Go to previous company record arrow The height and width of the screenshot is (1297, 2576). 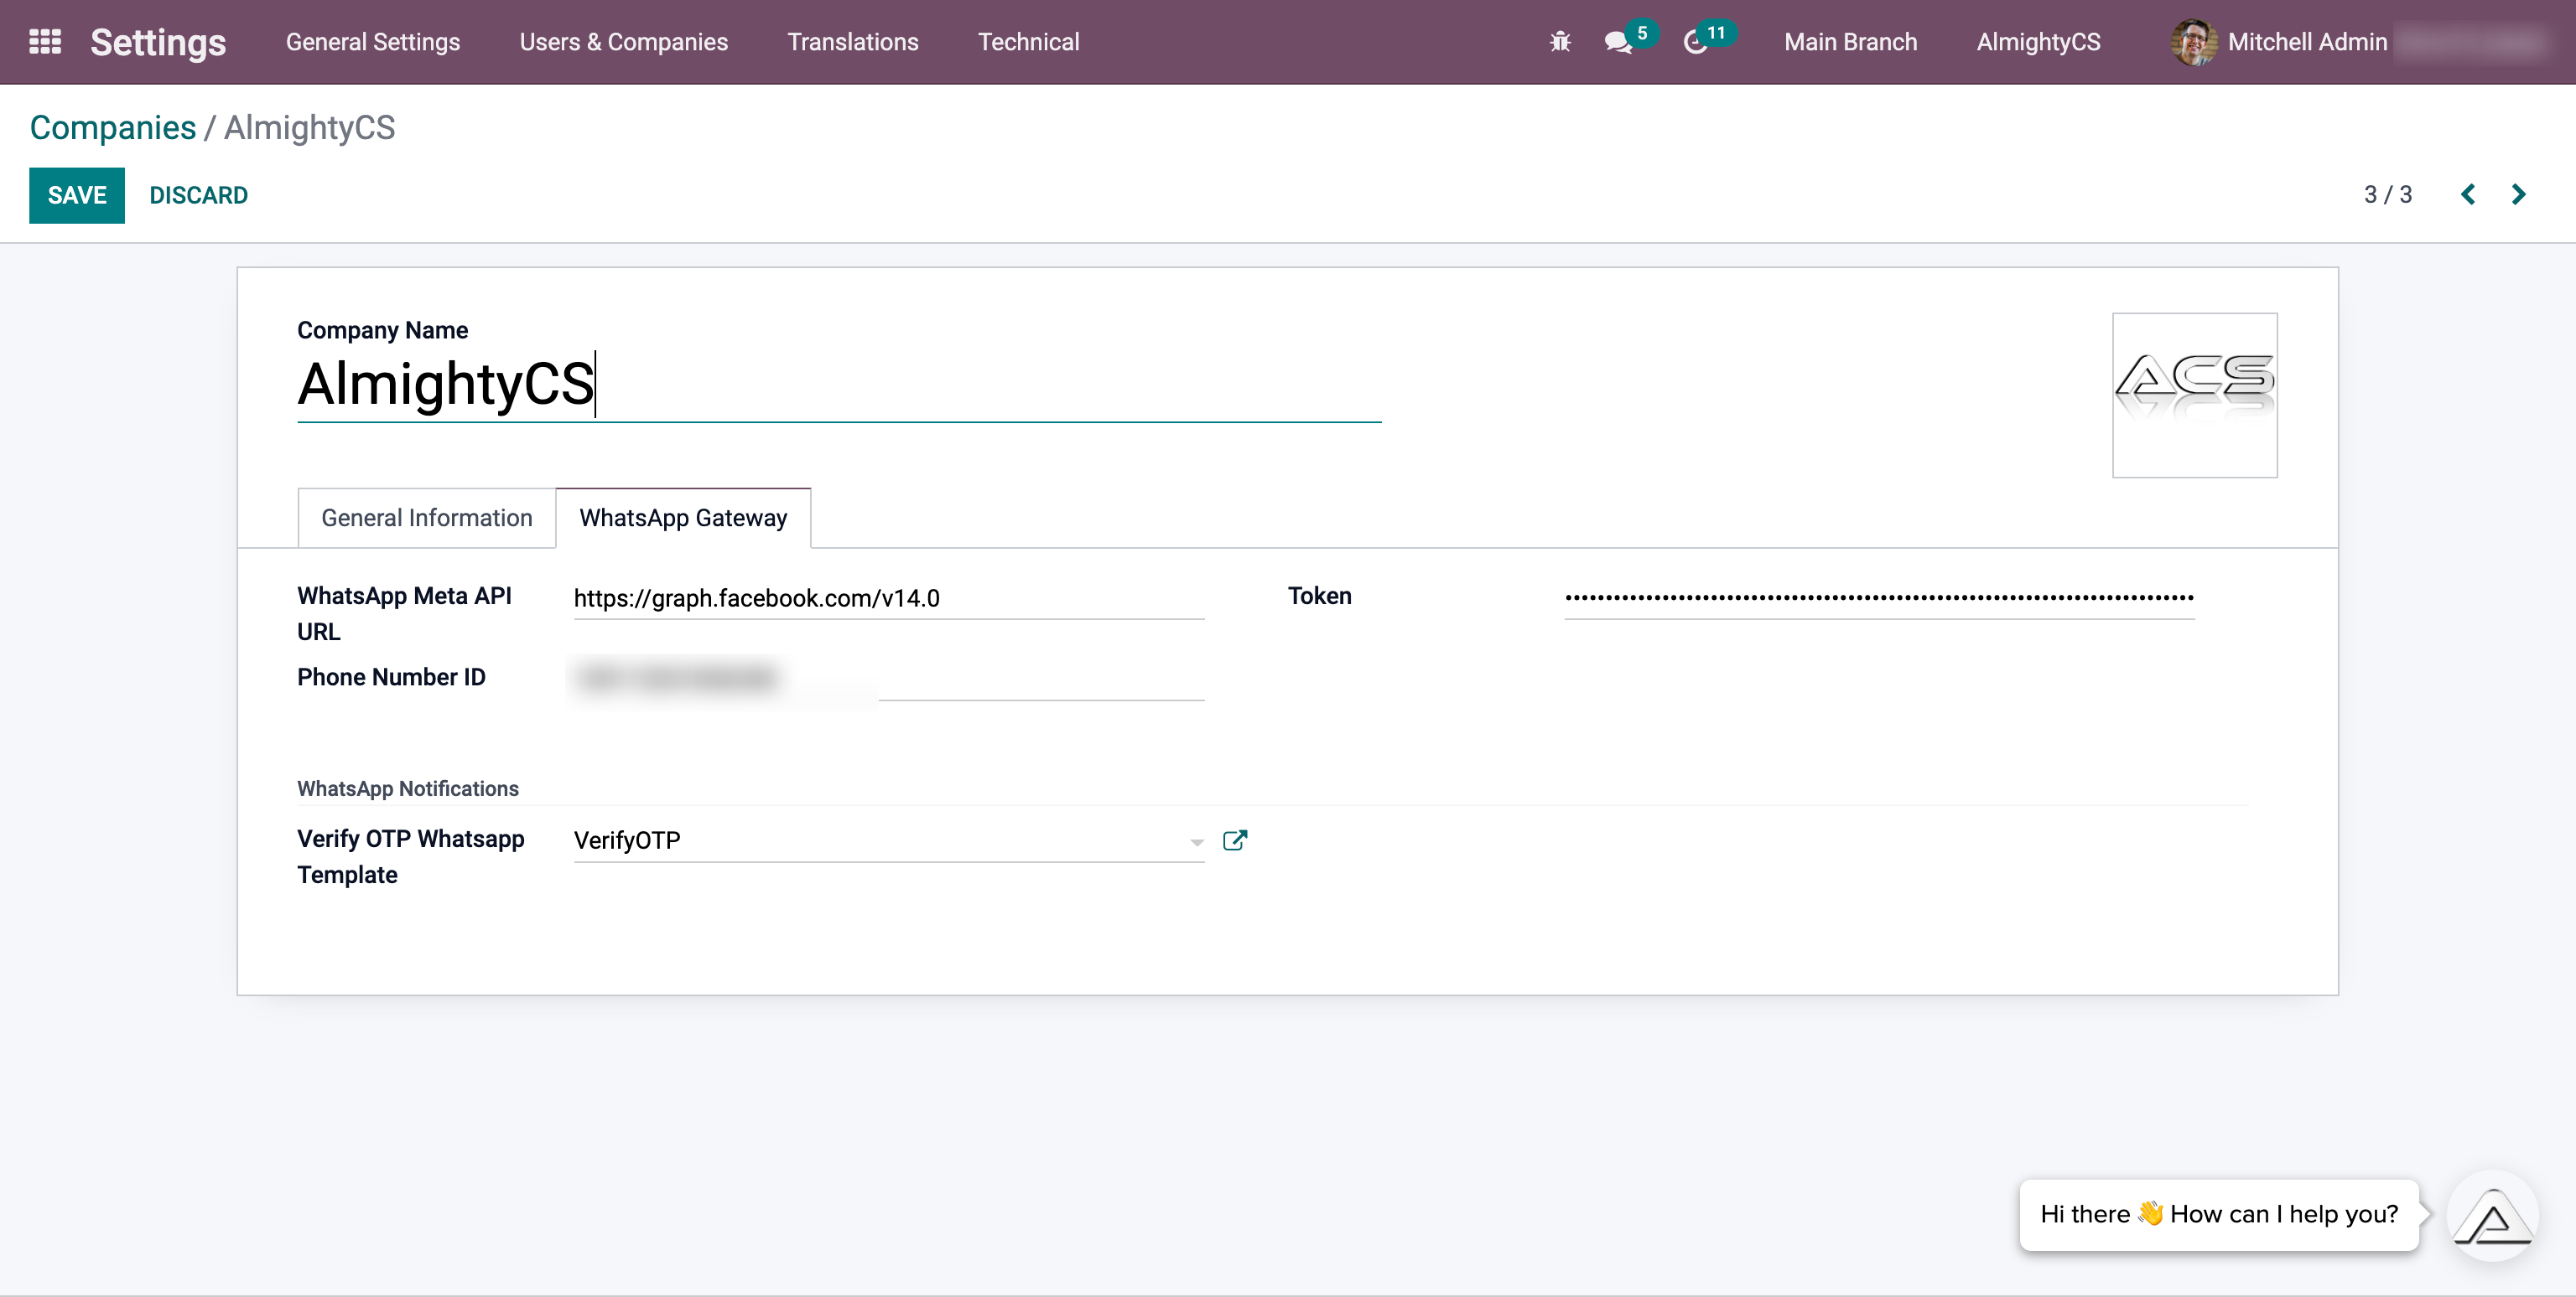[2467, 195]
